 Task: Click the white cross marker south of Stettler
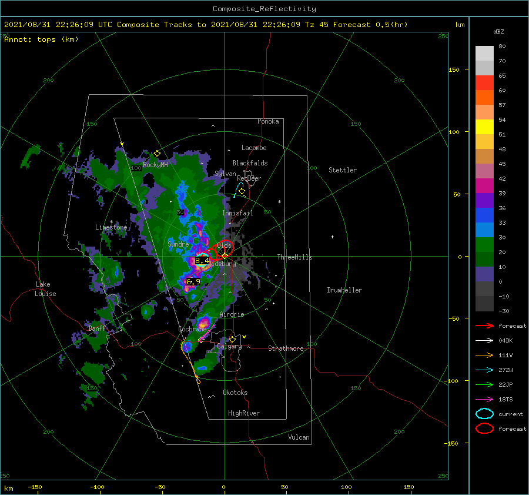tap(332, 237)
